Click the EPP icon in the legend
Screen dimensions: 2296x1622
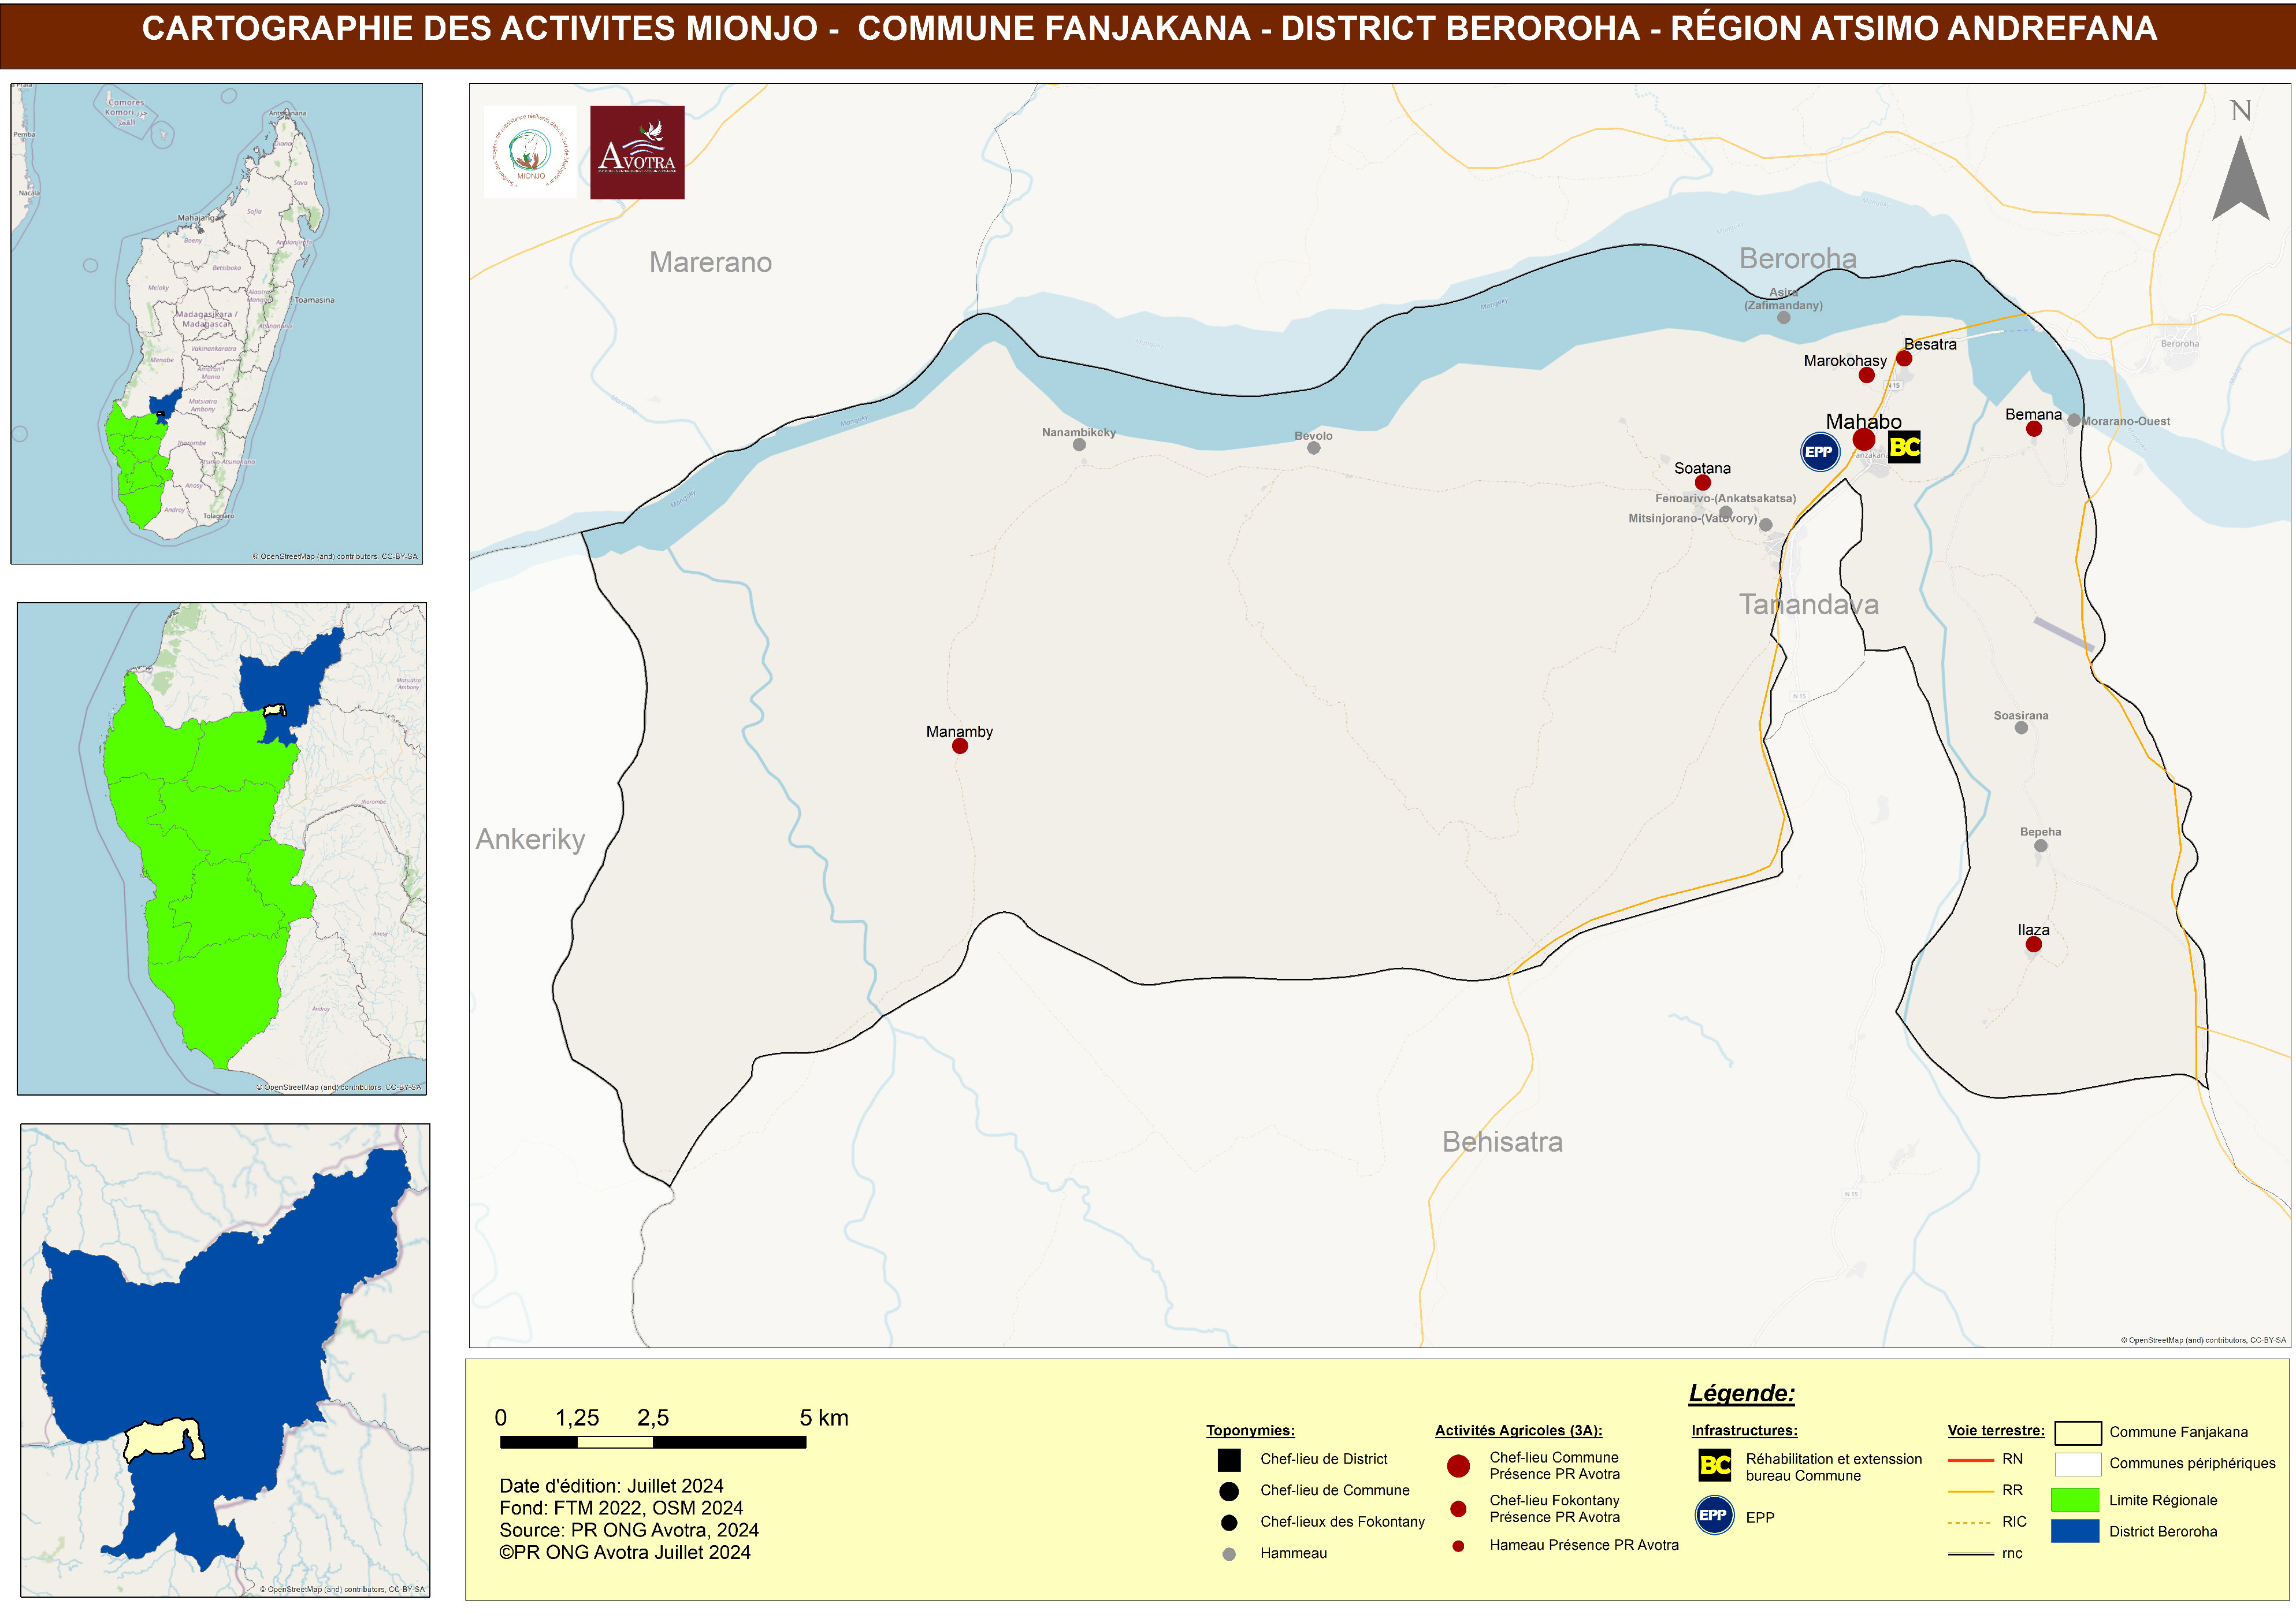click(x=1714, y=1515)
